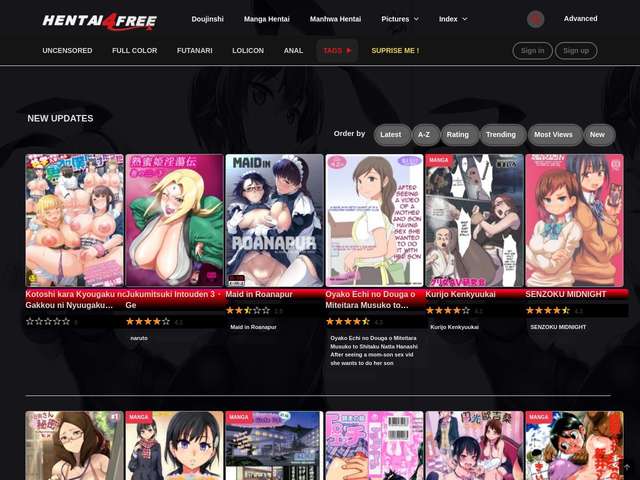This screenshot has height=480, width=640.
Task: Sort by Most Views
Action: [553, 134]
